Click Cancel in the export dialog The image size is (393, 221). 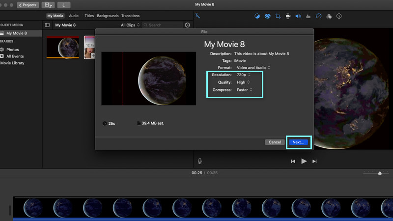pyautogui.click(x=275, y=142)
